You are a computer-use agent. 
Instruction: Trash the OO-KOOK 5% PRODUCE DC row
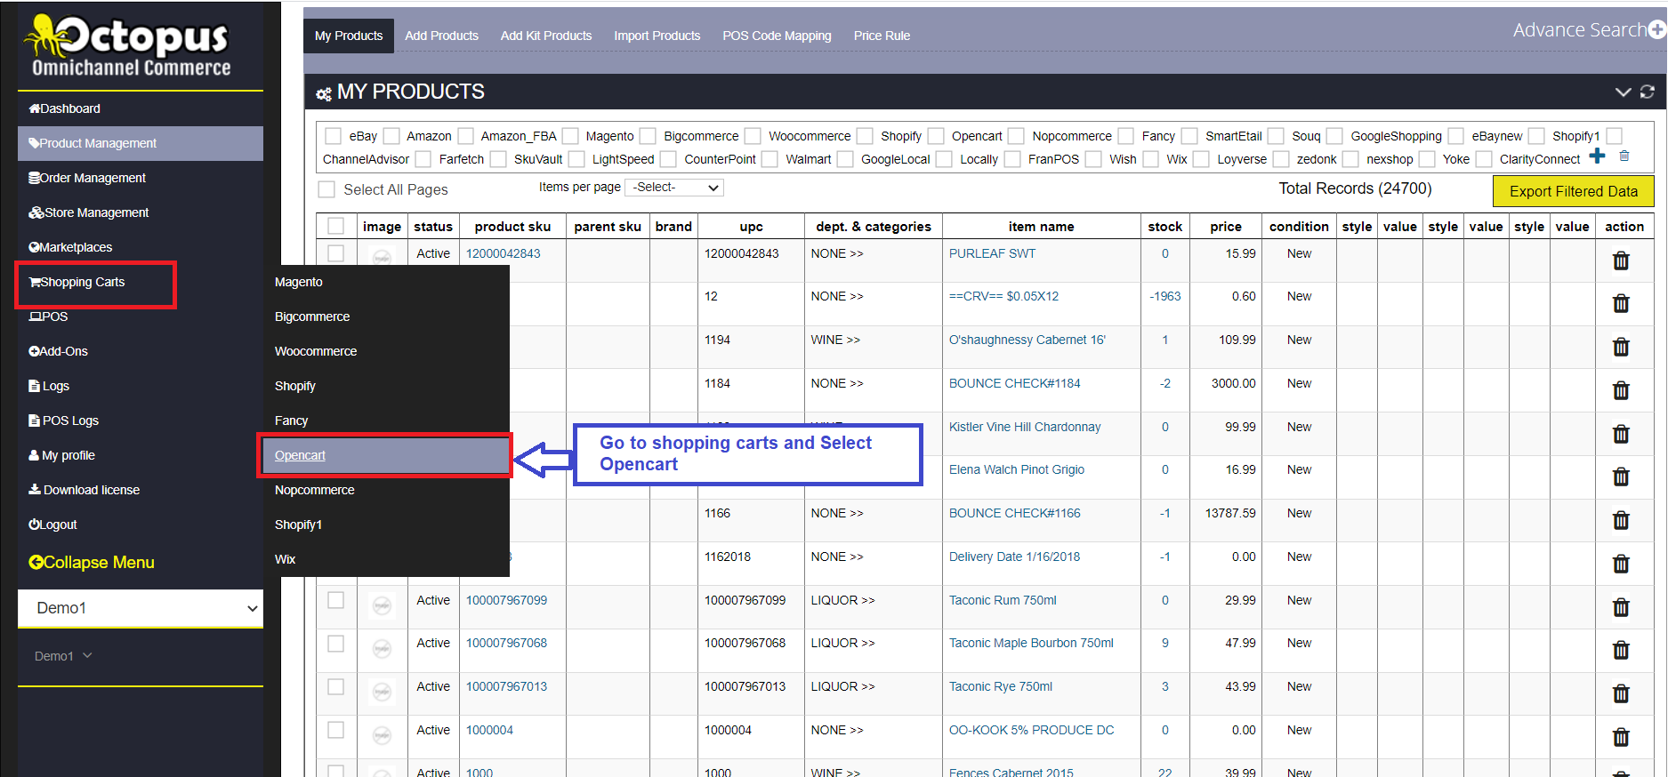coord(1621,737)
